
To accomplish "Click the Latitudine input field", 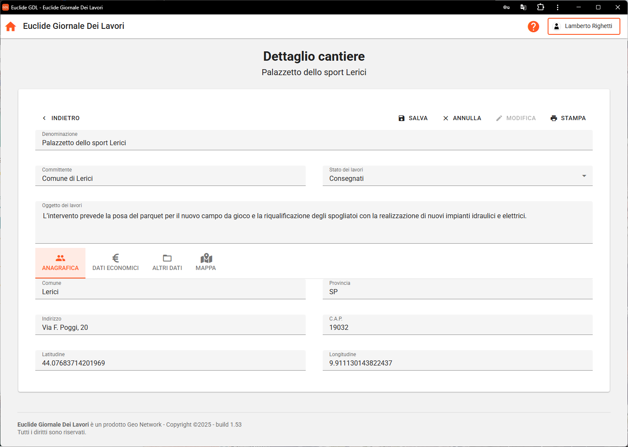I will [170, 363].
